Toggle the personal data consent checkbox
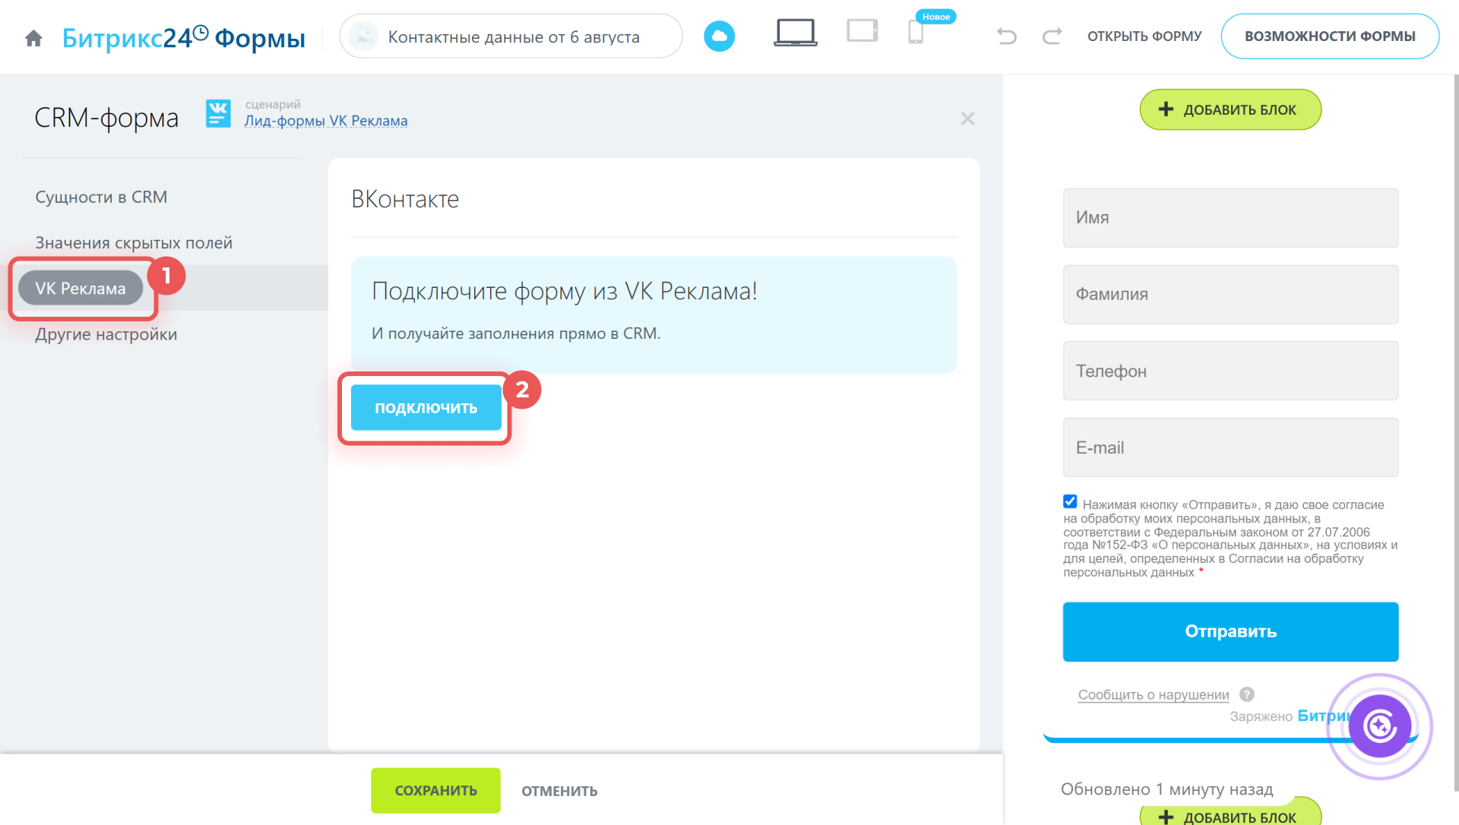This screenshot has height=825, width=1459. 1070,501
